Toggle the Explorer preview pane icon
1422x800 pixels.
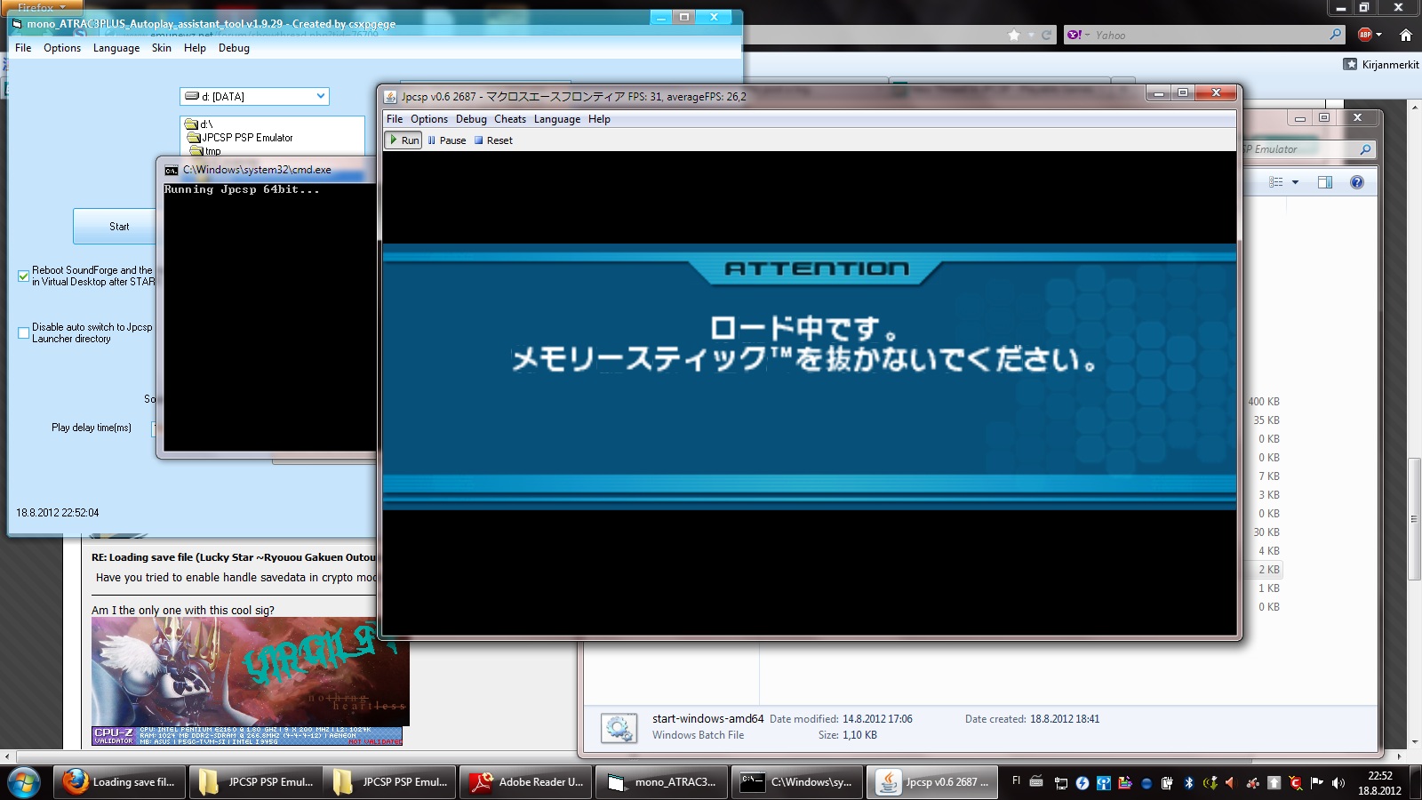[1324, 182]
